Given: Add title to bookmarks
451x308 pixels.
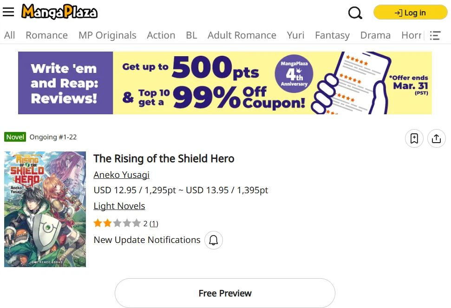Looking at the screenshot, I should tap(414, 138).
